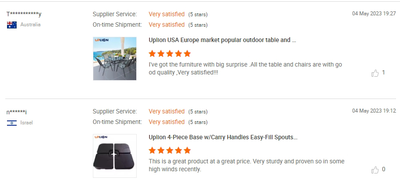
Task: Click the reviewer name T***********y
Action: click(x=24, y=14)
